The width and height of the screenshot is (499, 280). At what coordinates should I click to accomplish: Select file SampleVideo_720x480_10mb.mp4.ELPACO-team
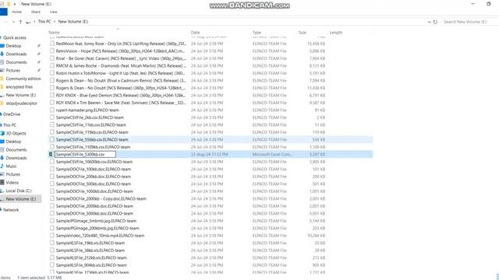point(100,236)
